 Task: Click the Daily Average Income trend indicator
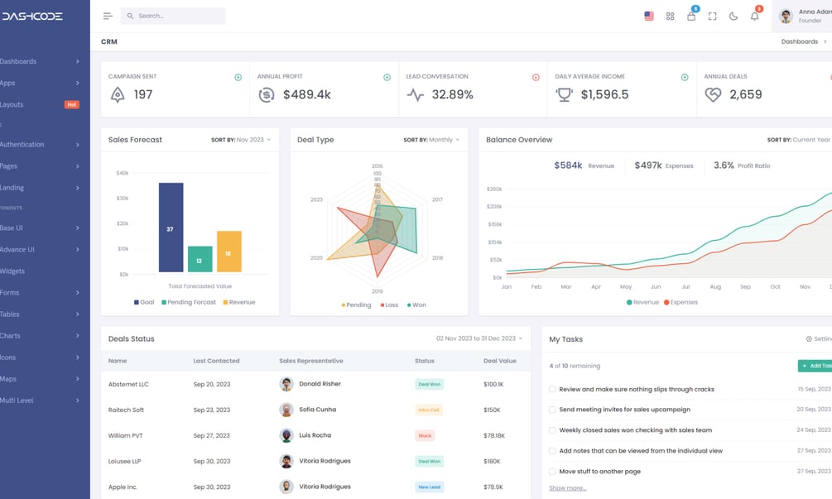coord(685,78)
